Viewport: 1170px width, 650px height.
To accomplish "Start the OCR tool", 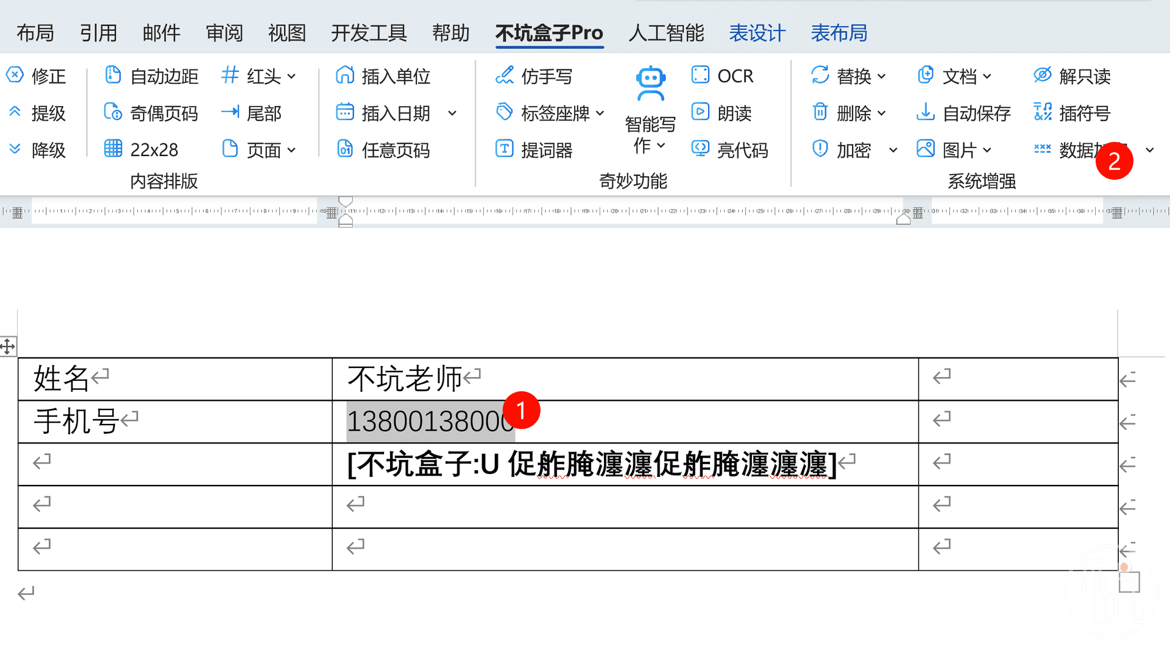I will 723,76.
